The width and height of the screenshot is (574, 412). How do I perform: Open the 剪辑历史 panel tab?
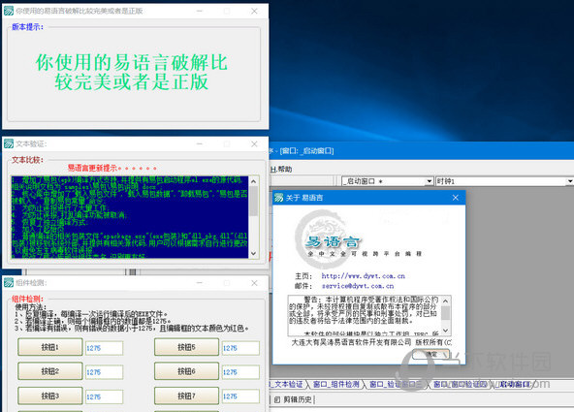pyautogui.click(x=294, y=400)
